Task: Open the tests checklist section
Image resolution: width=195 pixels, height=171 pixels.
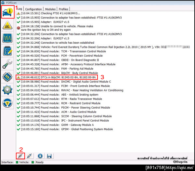Action: (7, 51)
